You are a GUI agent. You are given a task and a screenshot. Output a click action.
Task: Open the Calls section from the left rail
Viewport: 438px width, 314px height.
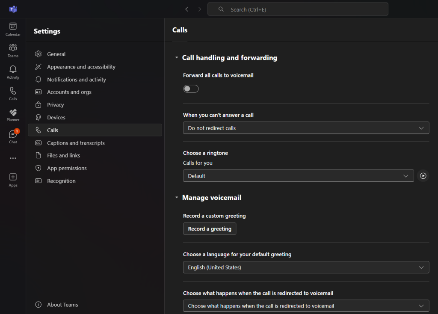12,93
